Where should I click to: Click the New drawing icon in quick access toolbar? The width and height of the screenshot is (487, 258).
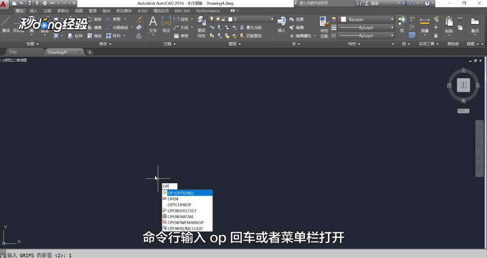[14, 3]
